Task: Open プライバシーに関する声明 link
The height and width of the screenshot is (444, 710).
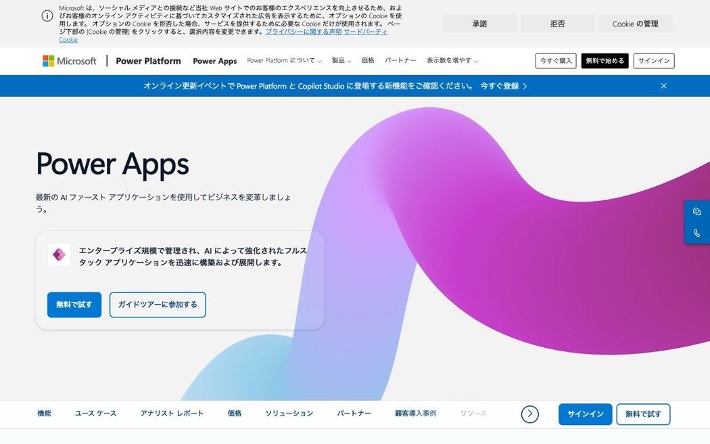Action: click(304, 32)
